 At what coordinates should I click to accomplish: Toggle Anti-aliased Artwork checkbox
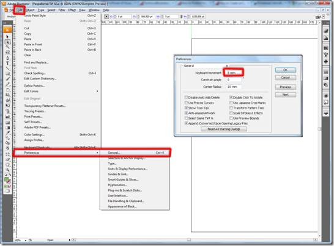point(186,113)
